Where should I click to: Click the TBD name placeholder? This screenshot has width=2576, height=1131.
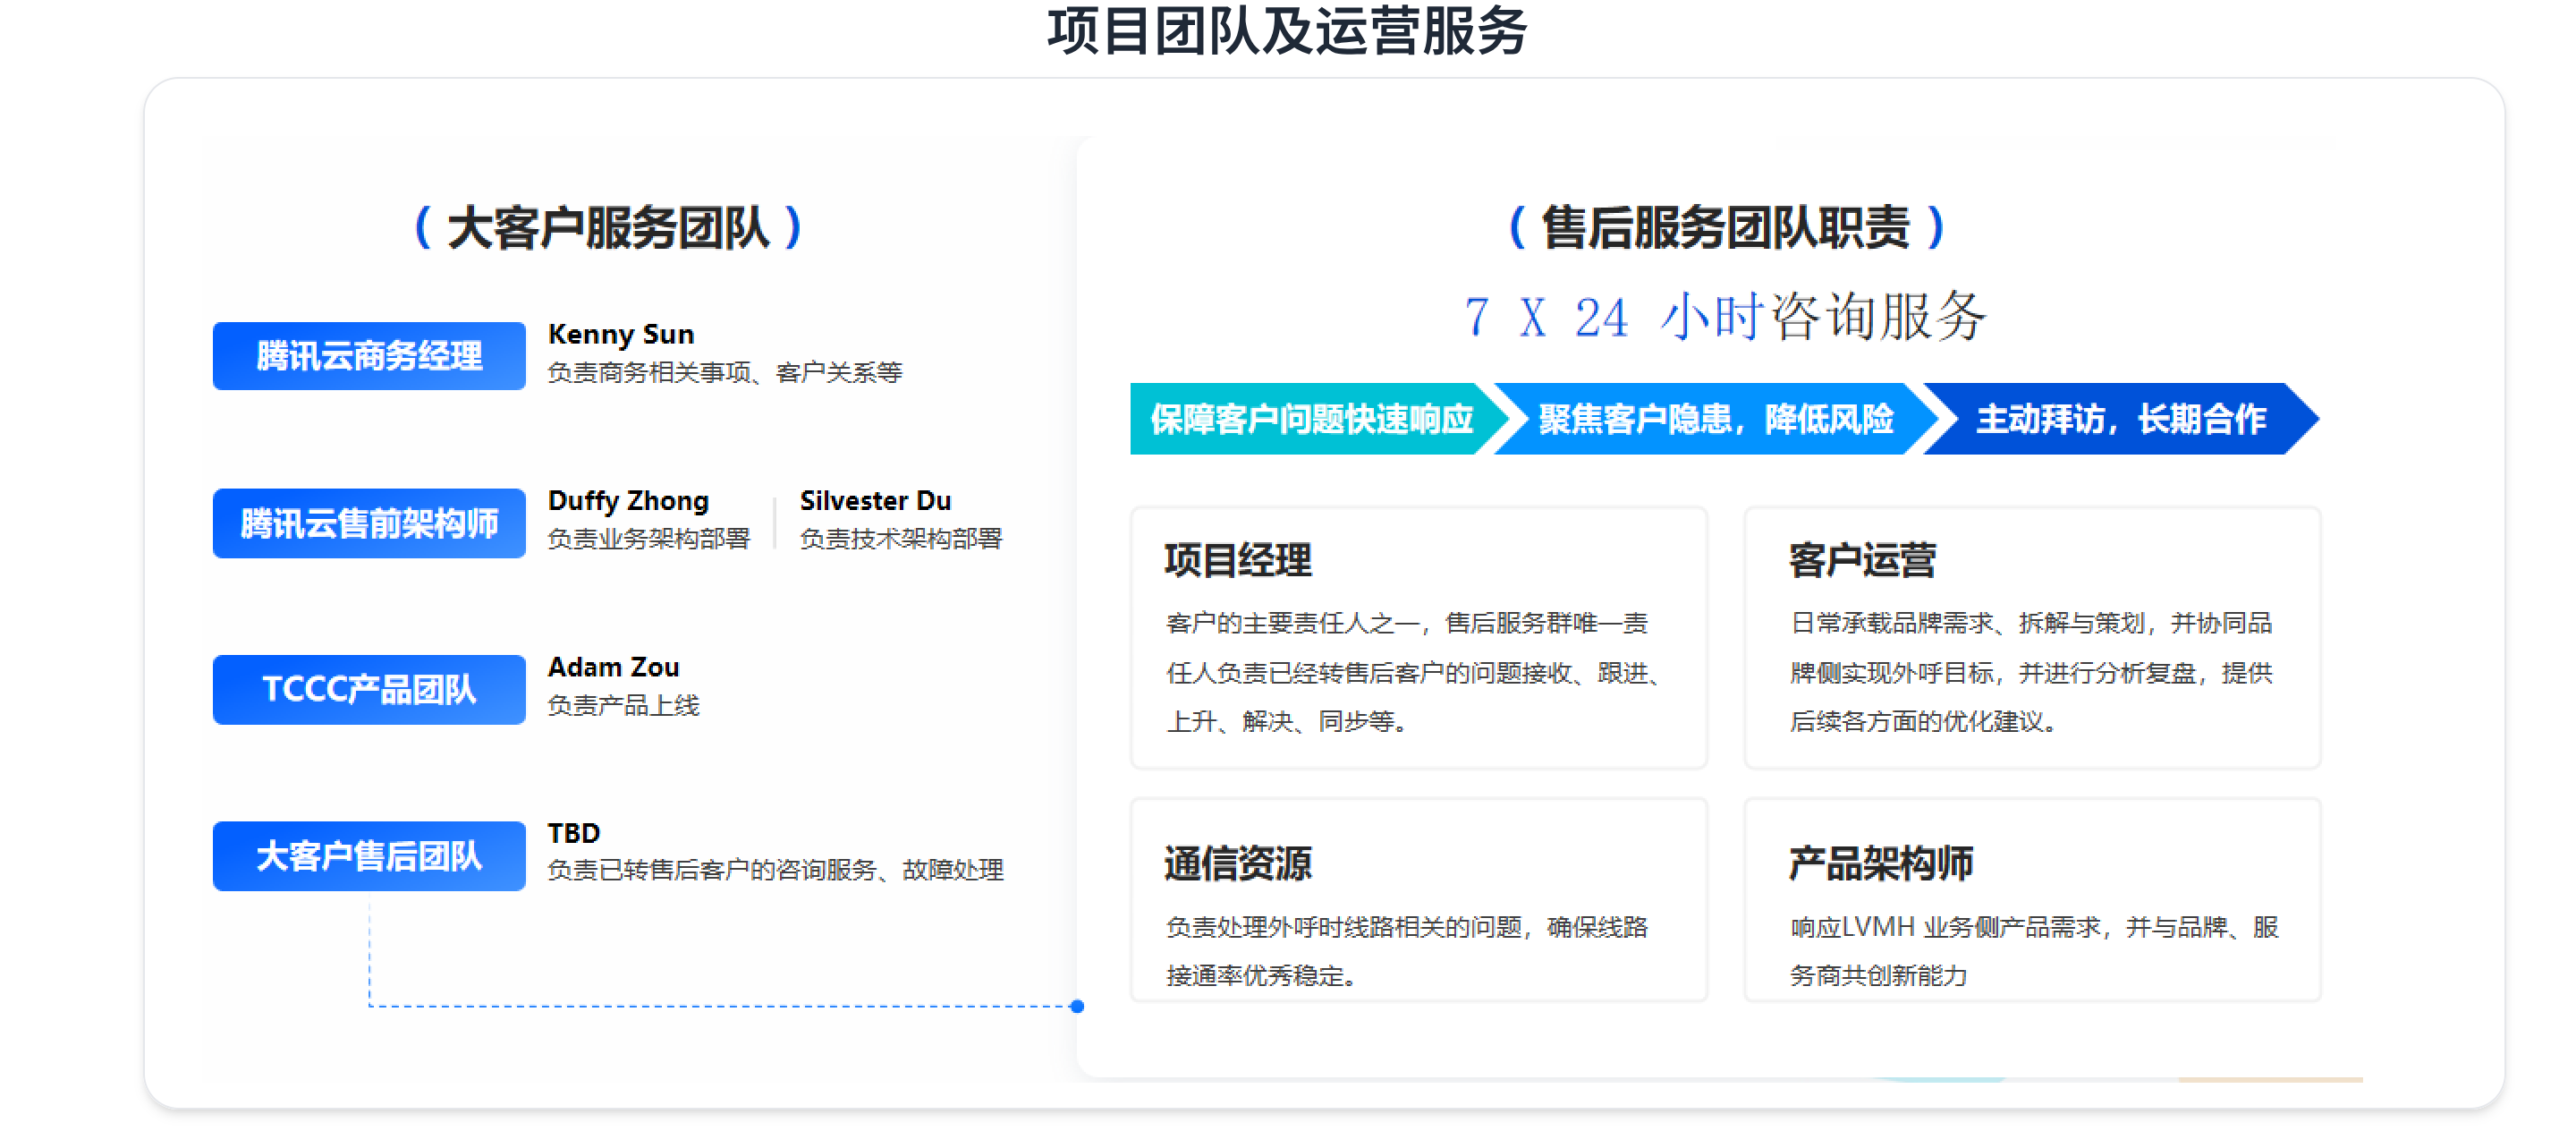tap(573, 833)
